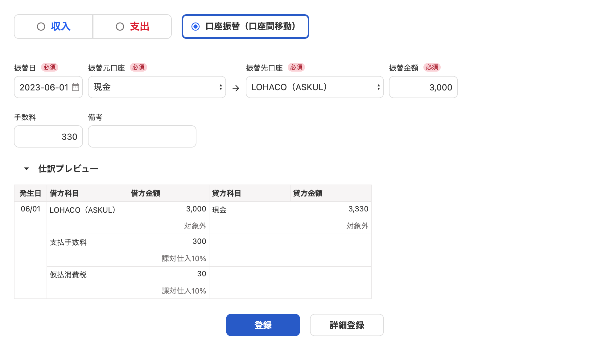This screenshot has height=350, width=610.
Task: Open the 振替元口座 dropdown showing 現金
Action: point(157,87)
